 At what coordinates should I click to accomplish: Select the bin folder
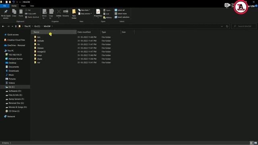tap(39, 37)
